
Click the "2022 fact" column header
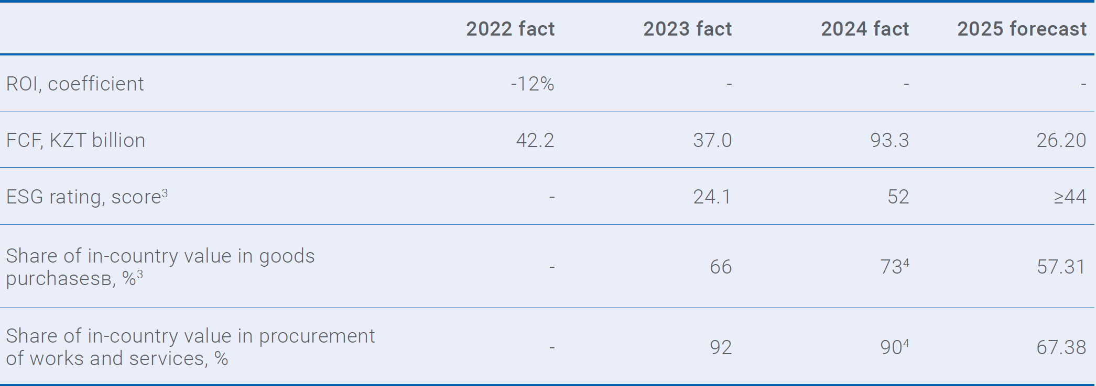[x=510, y=29]
